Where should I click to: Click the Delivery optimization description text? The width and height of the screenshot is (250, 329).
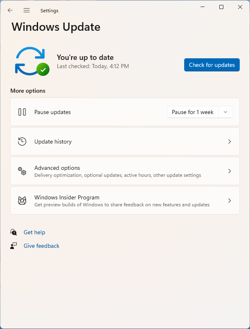[117, 175]
